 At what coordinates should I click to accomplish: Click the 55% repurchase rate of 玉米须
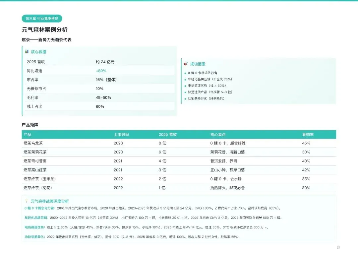(306, 179)
